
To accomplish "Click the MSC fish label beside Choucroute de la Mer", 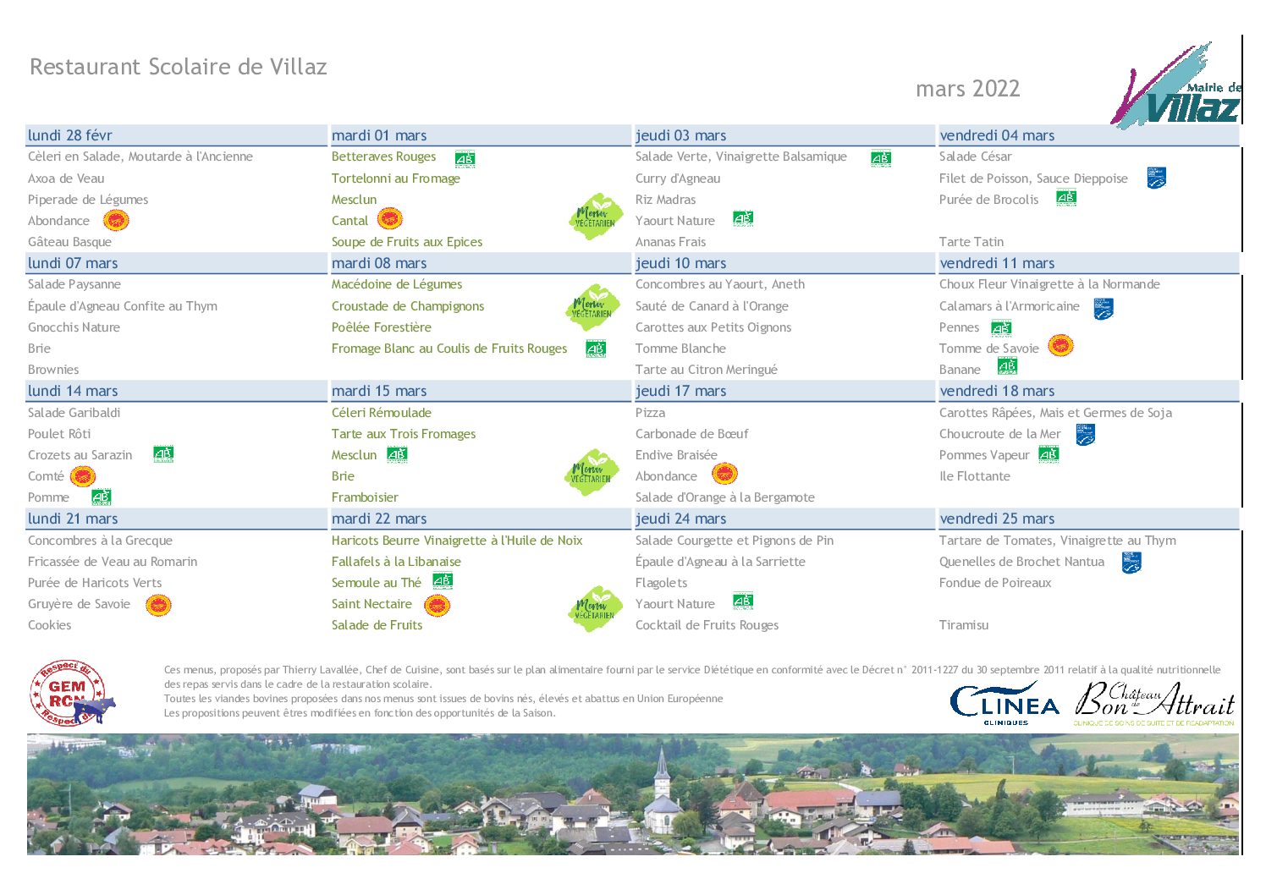I will coord(1086,435).
